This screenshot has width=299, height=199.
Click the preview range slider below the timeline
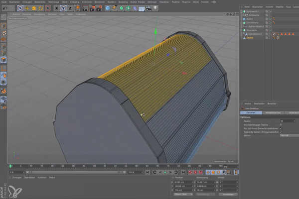(x=76, y=172)
